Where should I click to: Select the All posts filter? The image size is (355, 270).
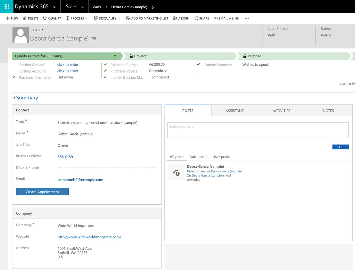(177, 157)
